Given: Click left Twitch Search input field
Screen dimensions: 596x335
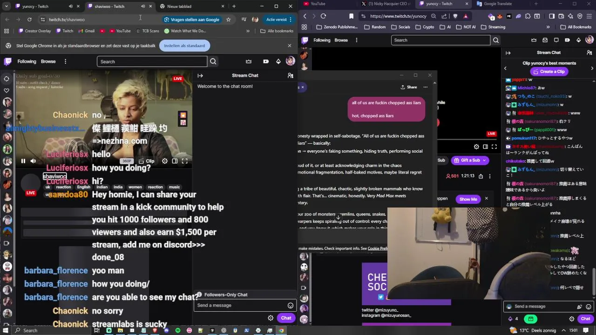Looking at the screenshot, I should click(152, 61).
